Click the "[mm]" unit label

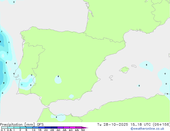tap(30, 125)
